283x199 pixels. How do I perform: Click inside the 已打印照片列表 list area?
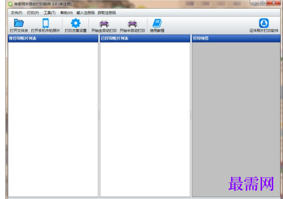145,119
